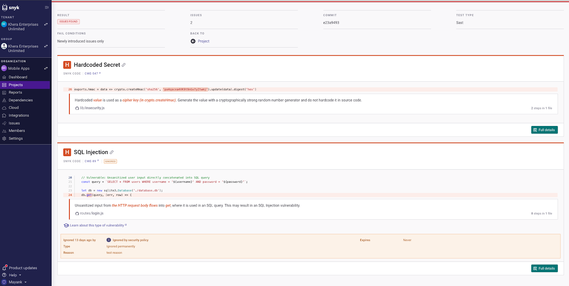
Task: Click the Snyk logo
Action: 11,7
